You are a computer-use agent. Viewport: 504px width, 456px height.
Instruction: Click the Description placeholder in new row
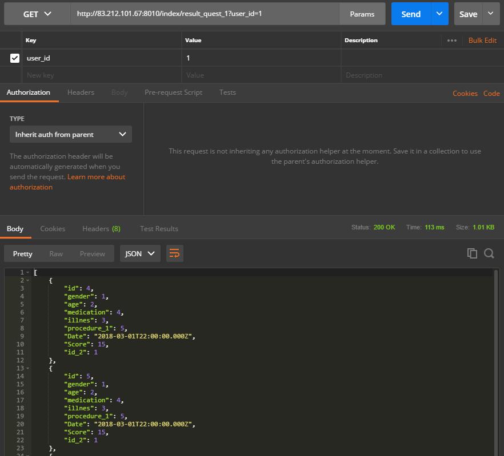pos(422,75)
